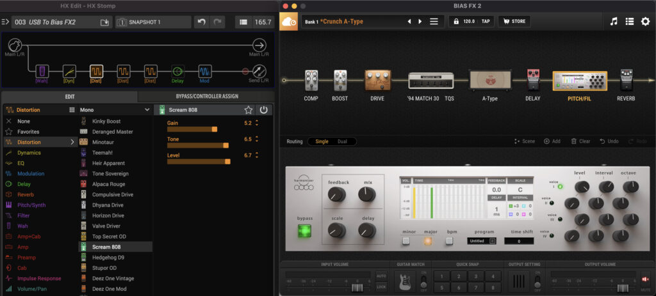Open the preset list icon in HX Edit
The image size is (656, 296).
click(243, 22)
